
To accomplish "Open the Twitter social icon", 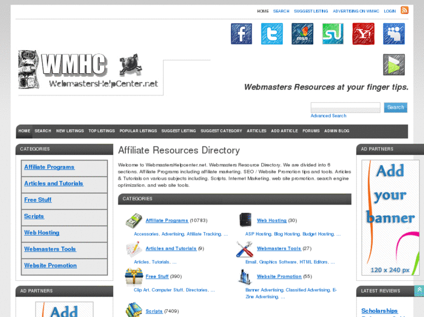I will [272, 34].
